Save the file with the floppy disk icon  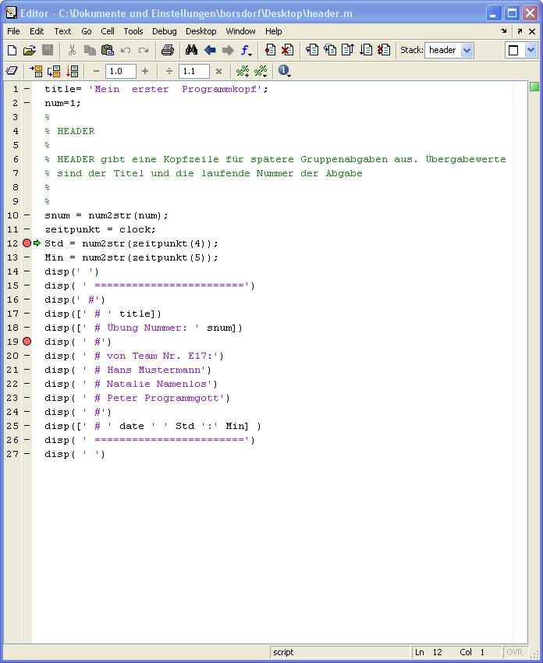pyautogui.click(x=48, y=51)
